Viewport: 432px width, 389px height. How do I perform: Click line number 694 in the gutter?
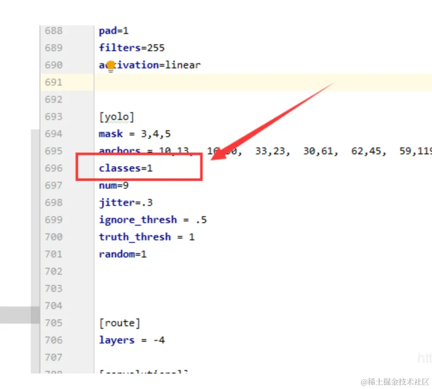54,134
